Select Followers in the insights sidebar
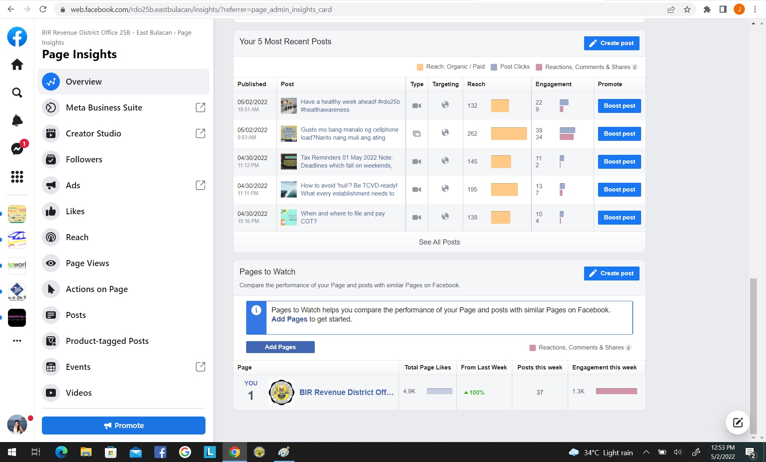 tap(84, 160)
